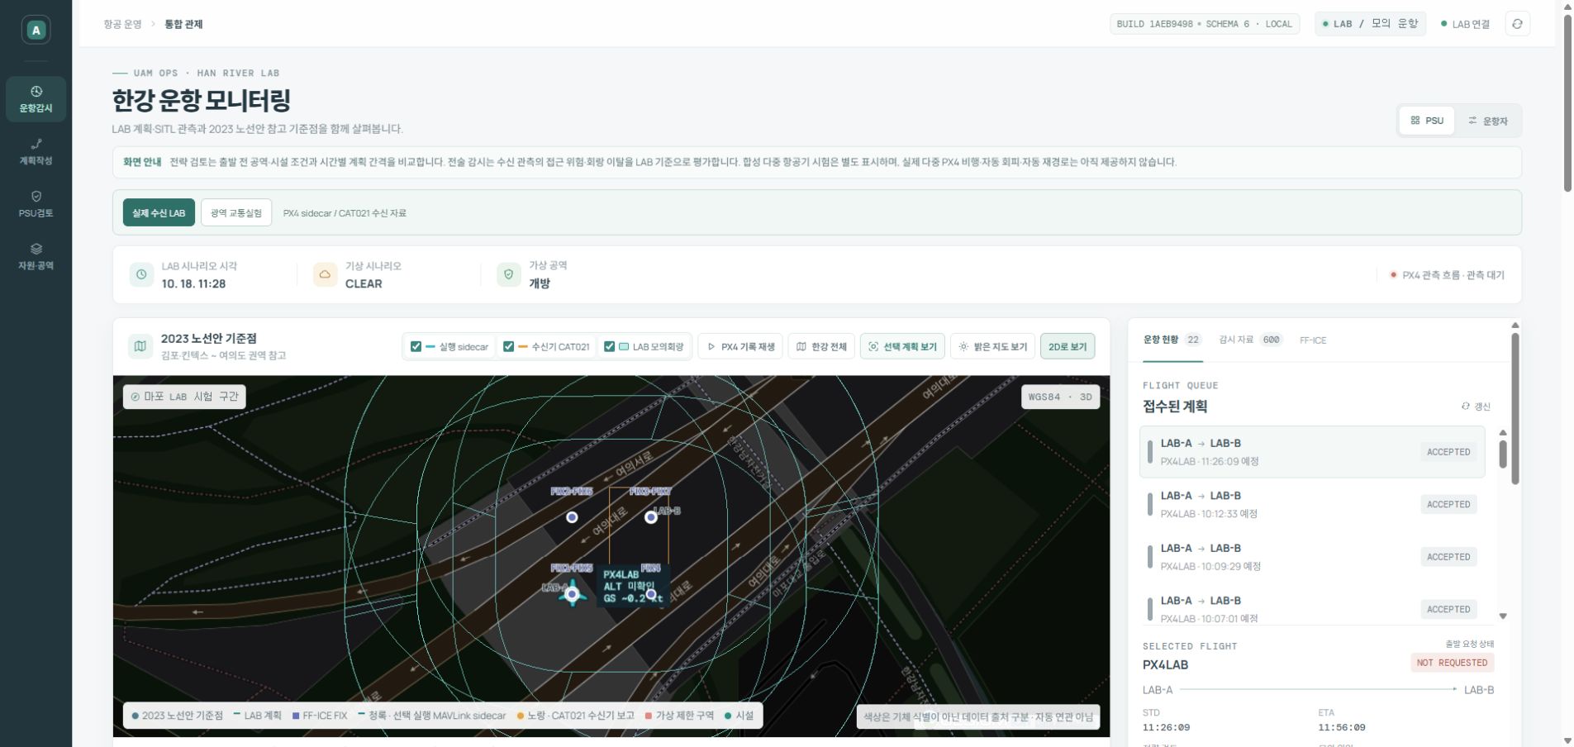Image resolution: width=1574 pixels, height=747 pixels.
Task: Toggle the LAB 모의회랑 checkbox
Action: tap(609, 347)
